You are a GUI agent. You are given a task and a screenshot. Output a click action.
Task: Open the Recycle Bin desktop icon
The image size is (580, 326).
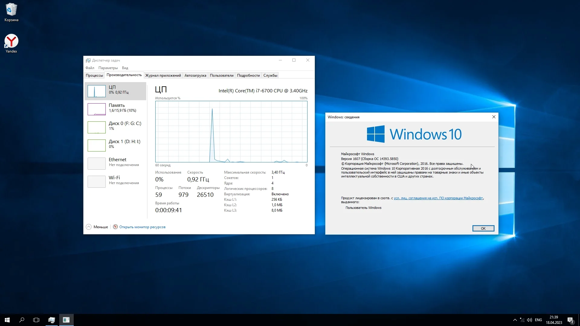coord(11,12)
